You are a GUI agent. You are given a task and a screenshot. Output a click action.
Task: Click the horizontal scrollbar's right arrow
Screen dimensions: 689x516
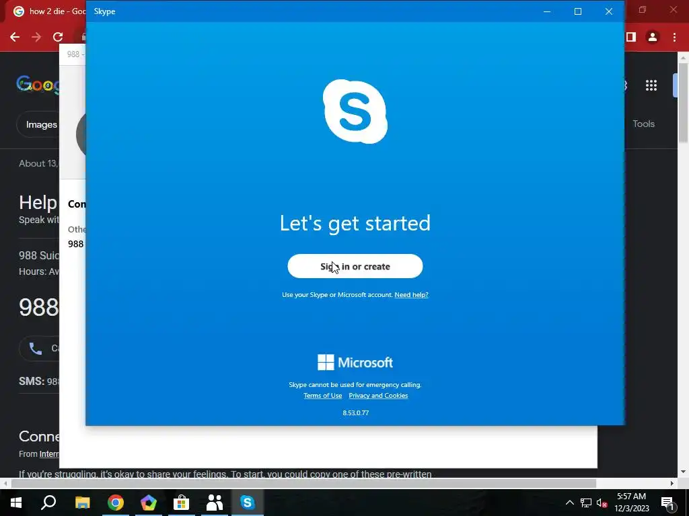(x=672, y=483)
